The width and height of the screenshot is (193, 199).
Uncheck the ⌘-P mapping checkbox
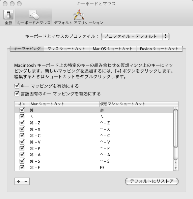tap(22, 148)
